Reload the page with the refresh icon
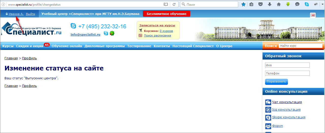Screen dimensions: 325x133 pyautogui.click(x=174, y=5)
